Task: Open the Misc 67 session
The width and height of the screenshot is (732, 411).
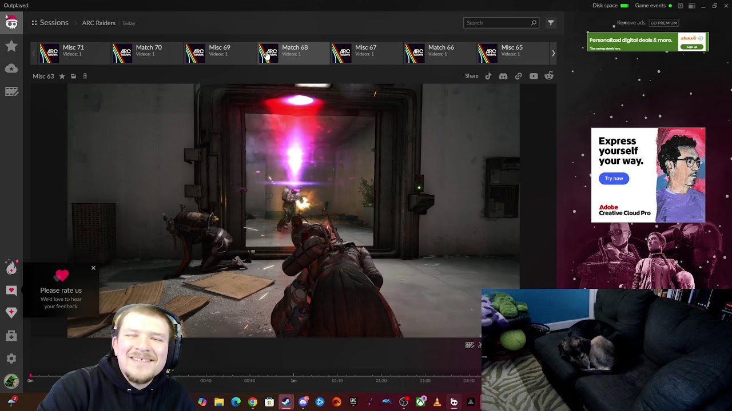Action: pos(367,53)
